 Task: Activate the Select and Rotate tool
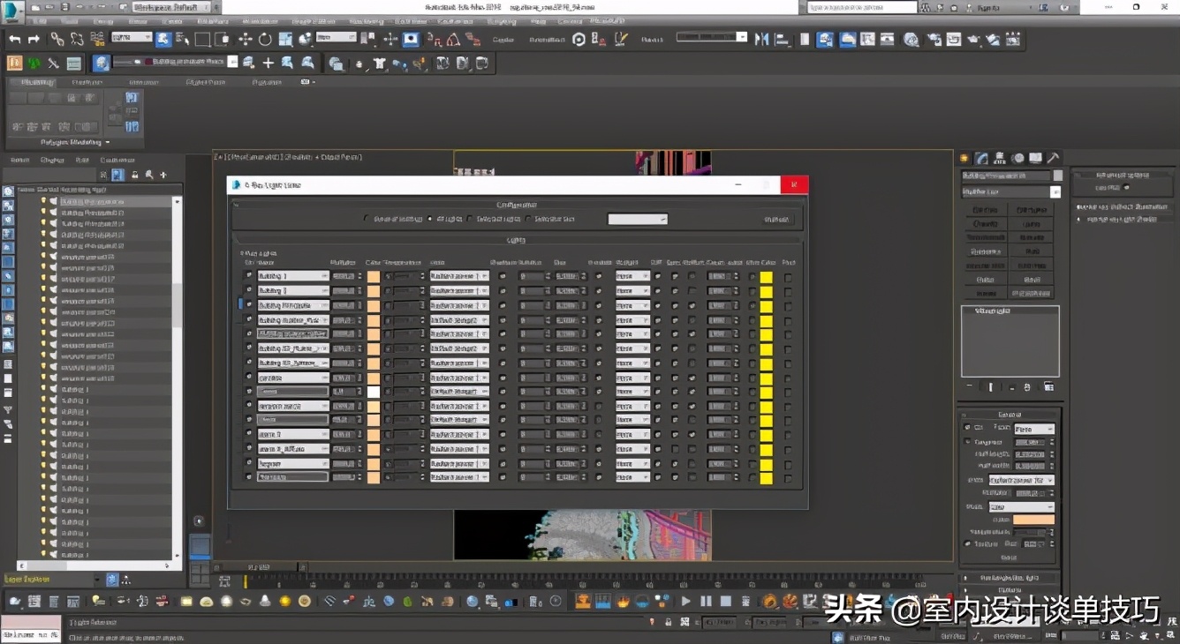coord(265,39)
